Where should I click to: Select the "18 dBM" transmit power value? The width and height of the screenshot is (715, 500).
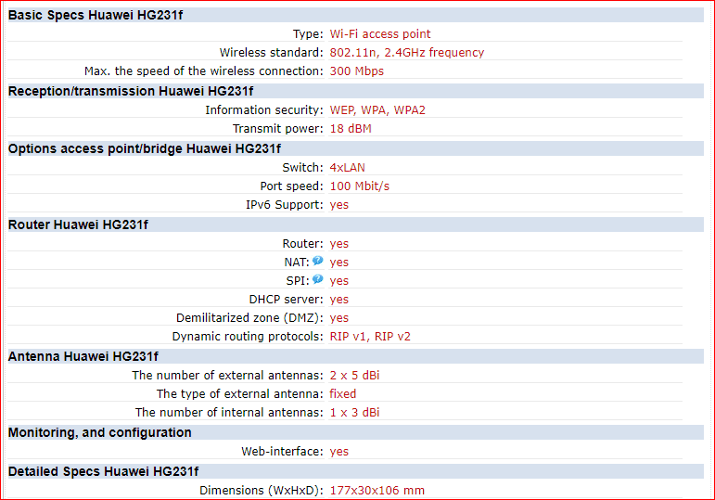coord(351,128)
